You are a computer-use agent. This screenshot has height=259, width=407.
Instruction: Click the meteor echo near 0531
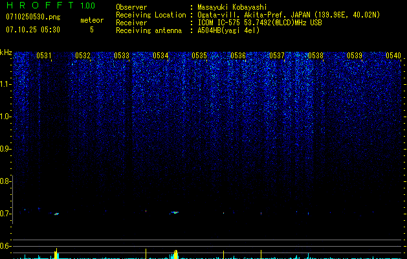(56, 214)
